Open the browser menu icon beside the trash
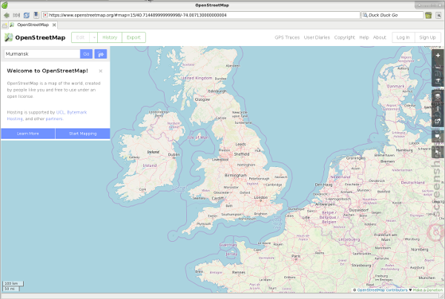Viewport: 445px width, 299px height. [438, 16]
